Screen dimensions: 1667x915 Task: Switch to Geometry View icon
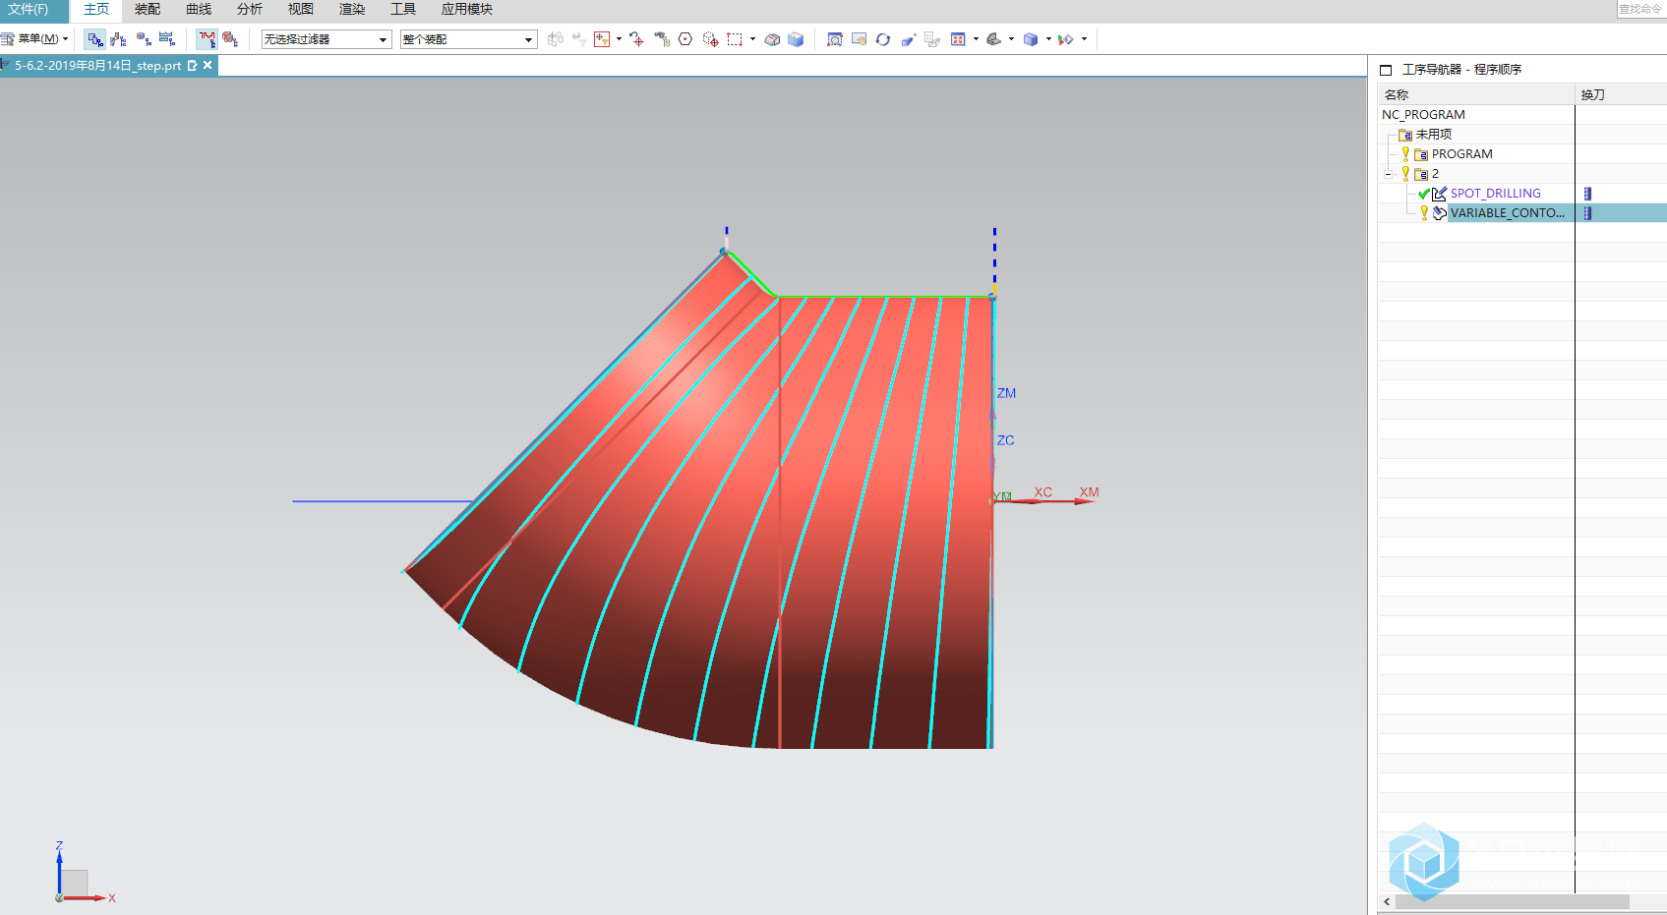[x=144, y=39]
